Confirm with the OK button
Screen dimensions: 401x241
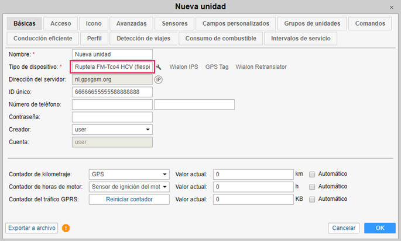click(x=379, y=228)
